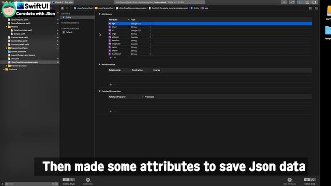Select the latitude attribute icon

(110, 37)
